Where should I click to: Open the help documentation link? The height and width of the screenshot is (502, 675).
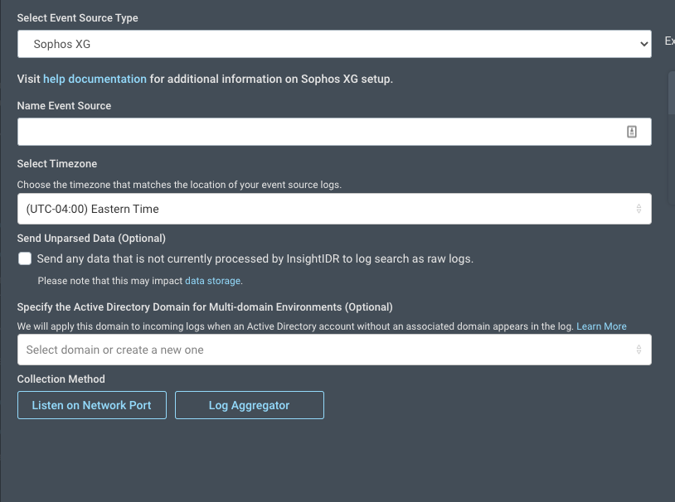[x=95, y=80]
